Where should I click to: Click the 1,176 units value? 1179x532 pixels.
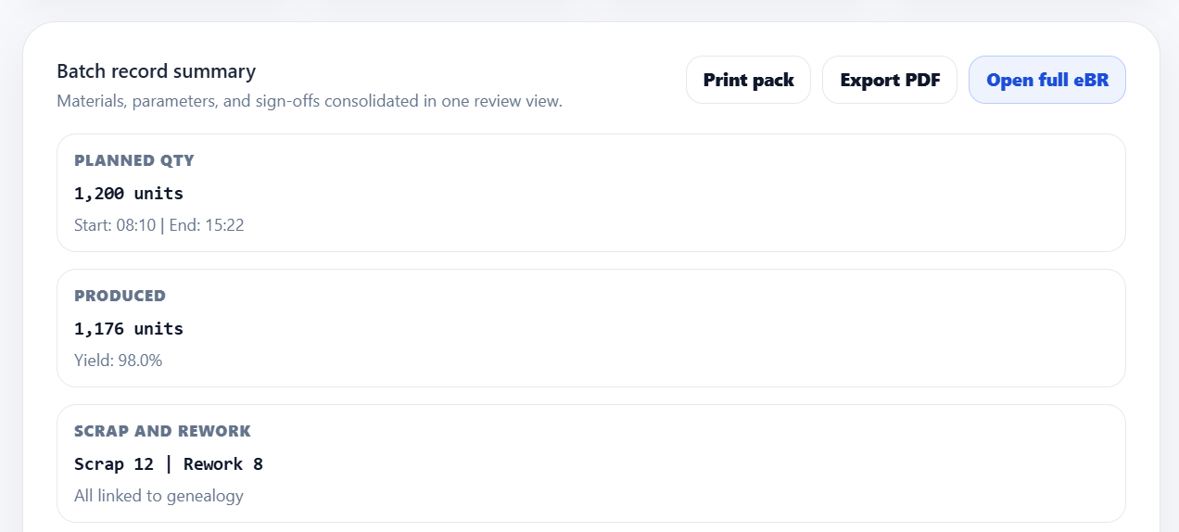tap(129, 329)
